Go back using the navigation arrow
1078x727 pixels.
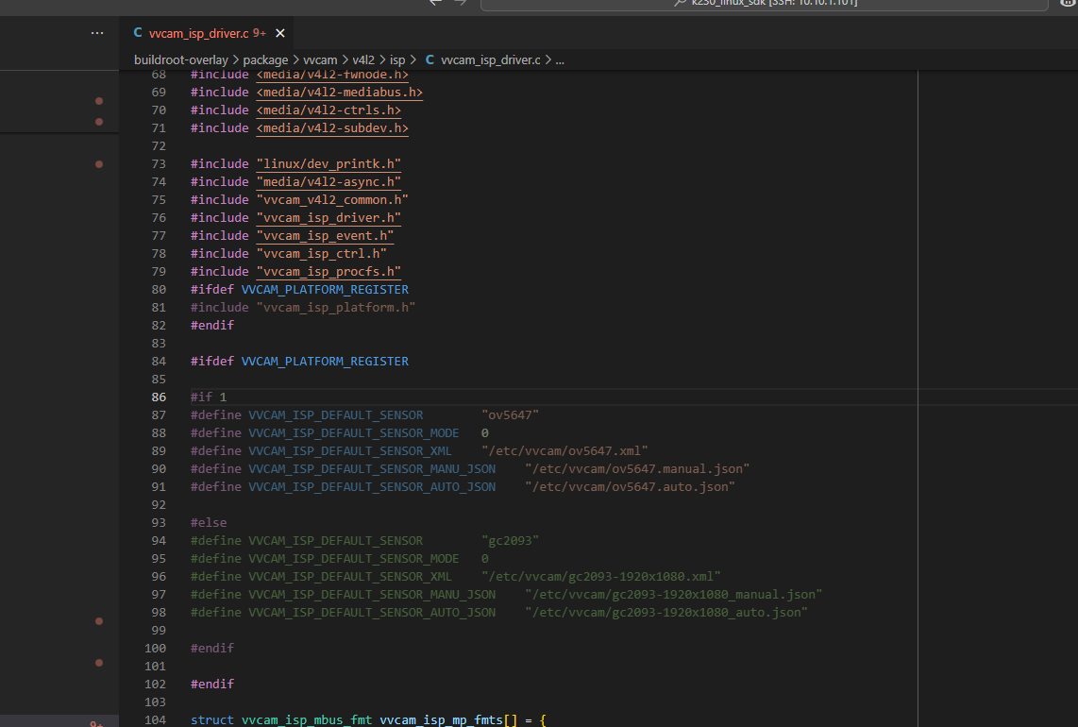coord(435,3)
